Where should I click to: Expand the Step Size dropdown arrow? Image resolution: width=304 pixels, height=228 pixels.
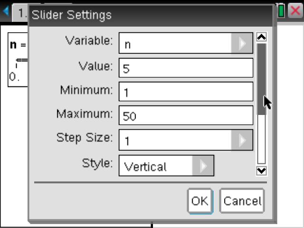point(242,140)
